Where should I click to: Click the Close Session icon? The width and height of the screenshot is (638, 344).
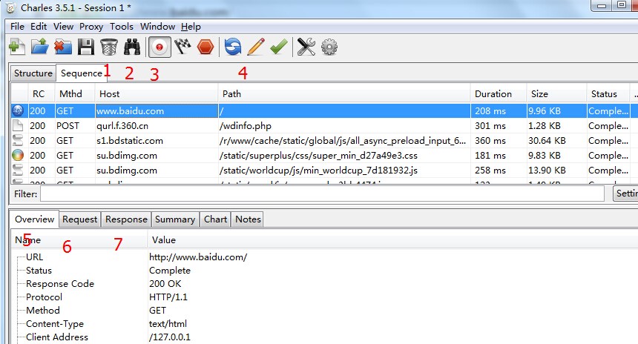pyautogui.click(x=62, y=47)
